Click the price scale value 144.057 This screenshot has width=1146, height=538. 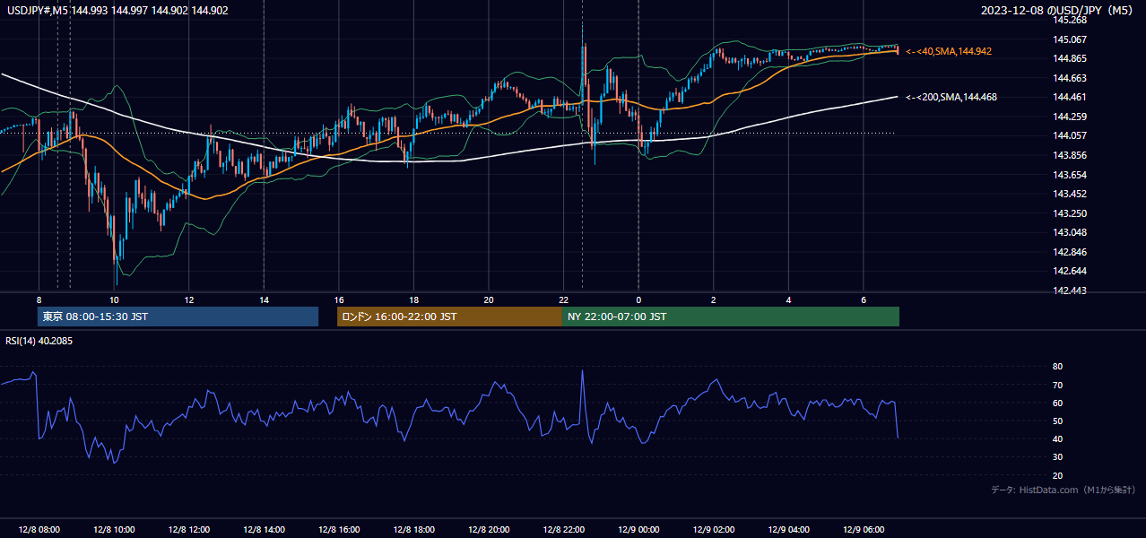pos(1070,136)
